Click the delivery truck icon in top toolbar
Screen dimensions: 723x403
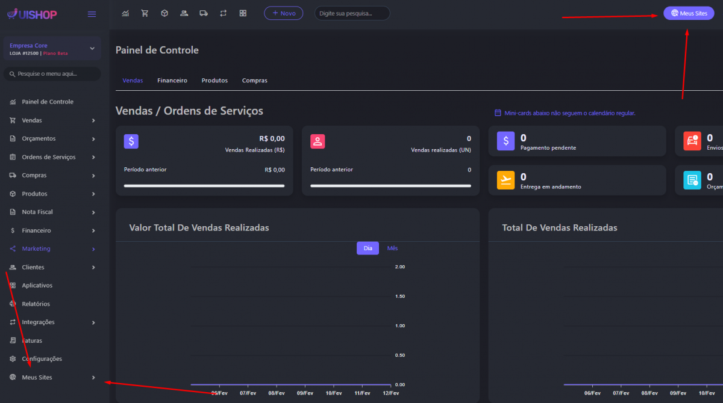point(204,13)
